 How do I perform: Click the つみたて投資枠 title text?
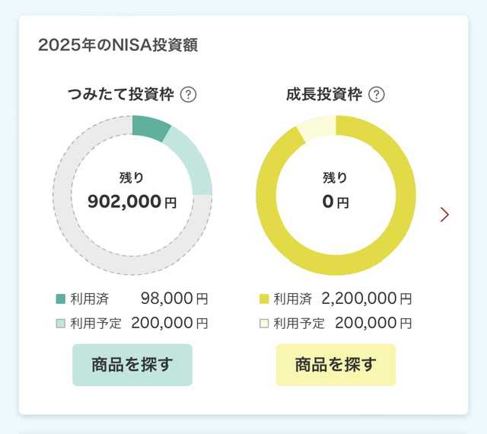pyautogui.click(x=121, y=95)
